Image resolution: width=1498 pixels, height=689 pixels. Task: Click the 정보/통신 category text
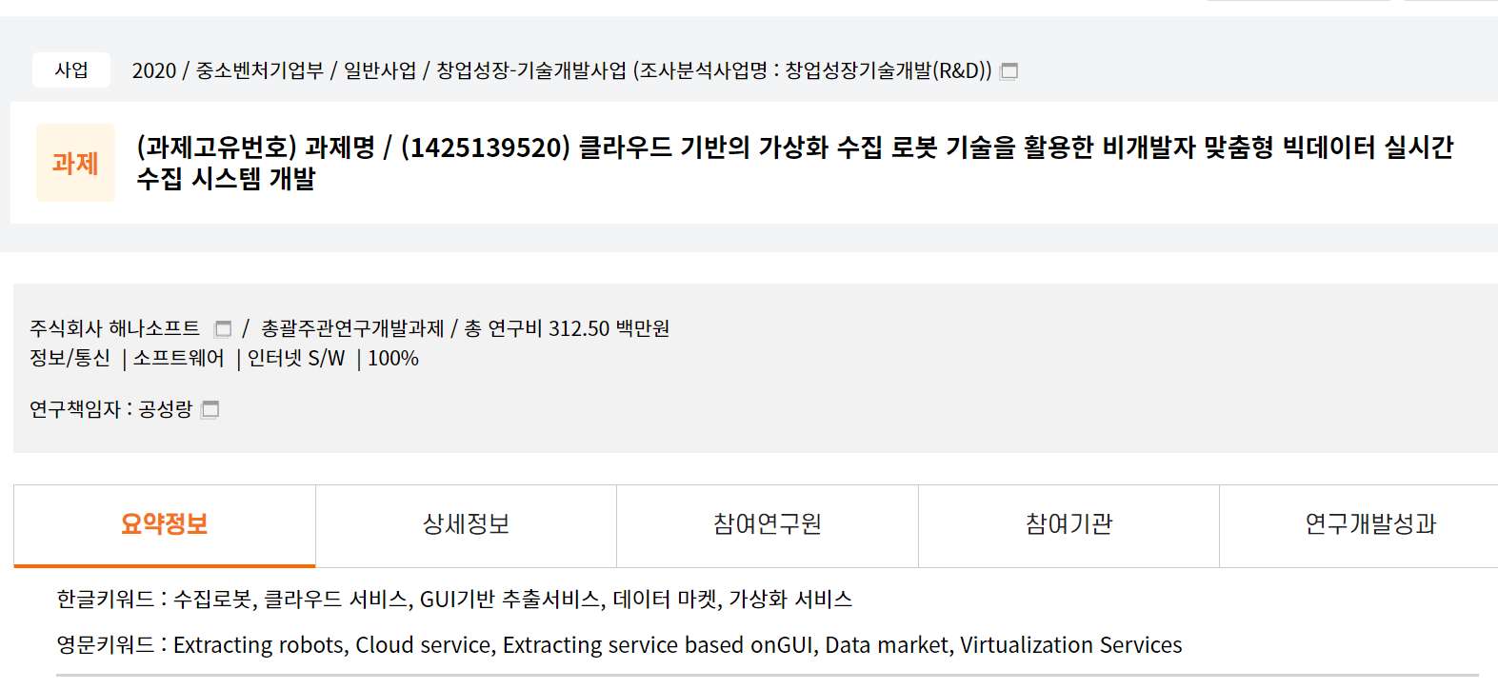(70, 359)
